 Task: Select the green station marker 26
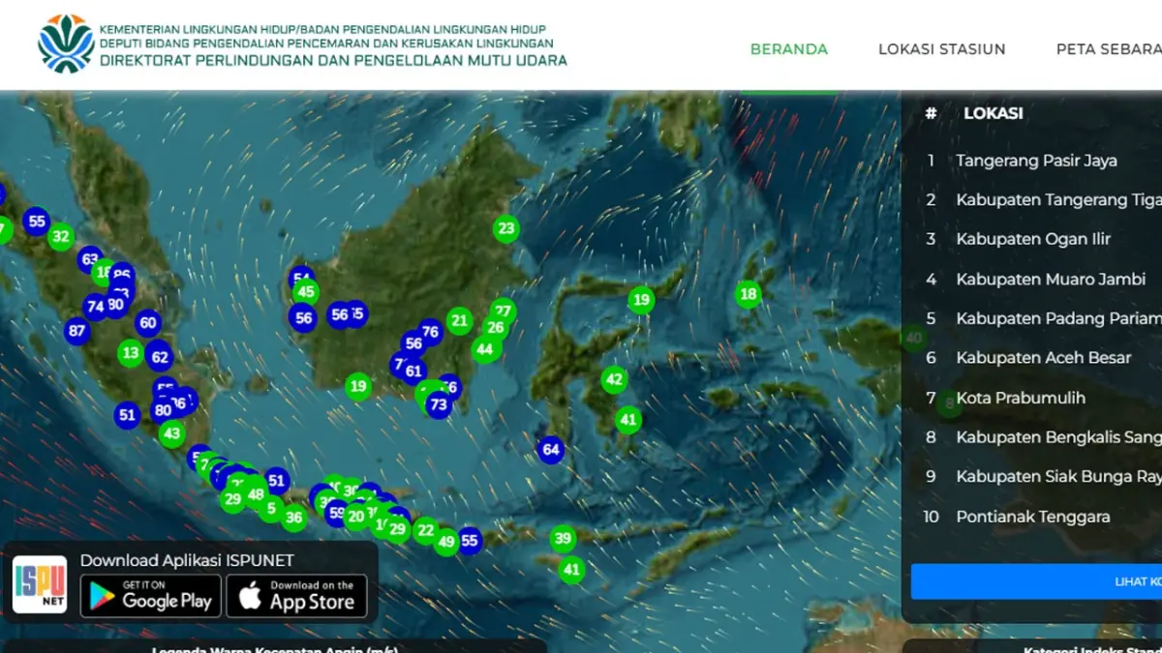495,328
